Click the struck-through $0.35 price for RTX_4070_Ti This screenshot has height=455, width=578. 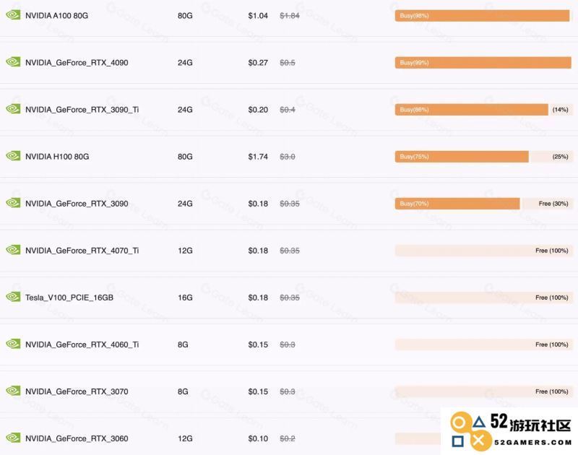[x=290, y=251]
